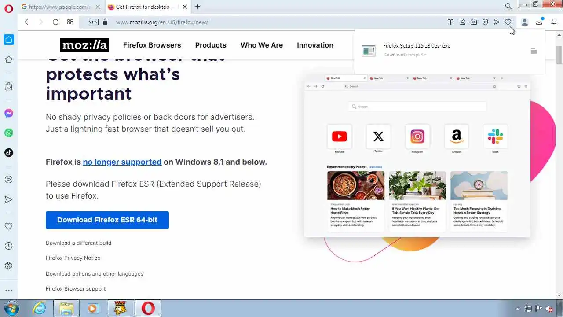
Task: Open the Opera main menu logo
Action: point(8,8)
